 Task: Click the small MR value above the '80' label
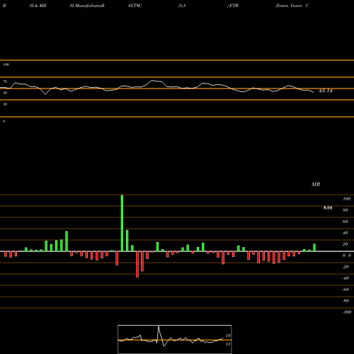(328, 207)
